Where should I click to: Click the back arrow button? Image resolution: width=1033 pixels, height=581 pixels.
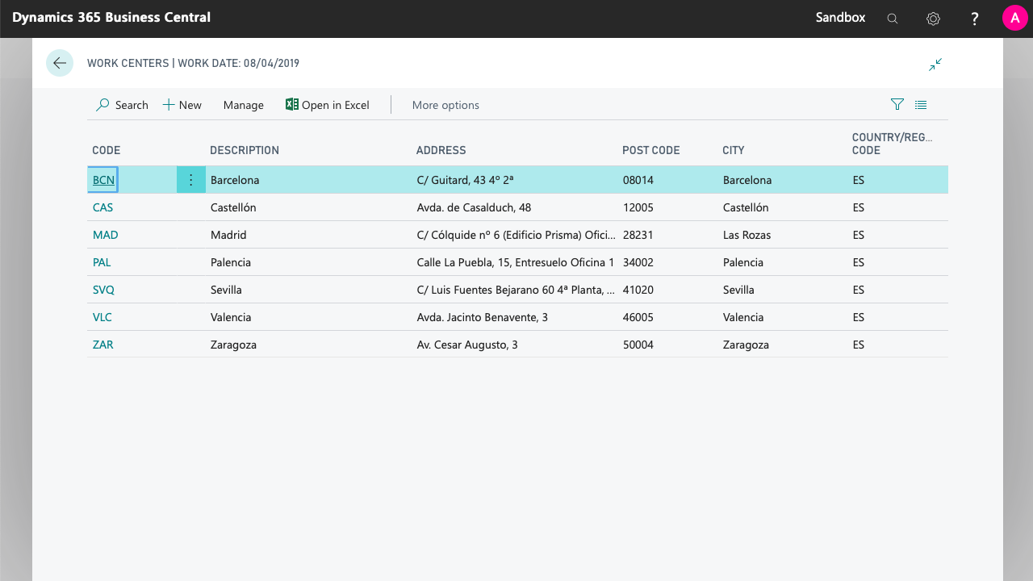click(x=60, y=63)
